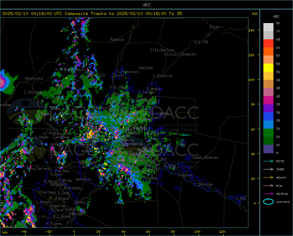293x236 pixels.
Task: Click the dark orange swatch in dBZ scale
Action: pos(268,52)
